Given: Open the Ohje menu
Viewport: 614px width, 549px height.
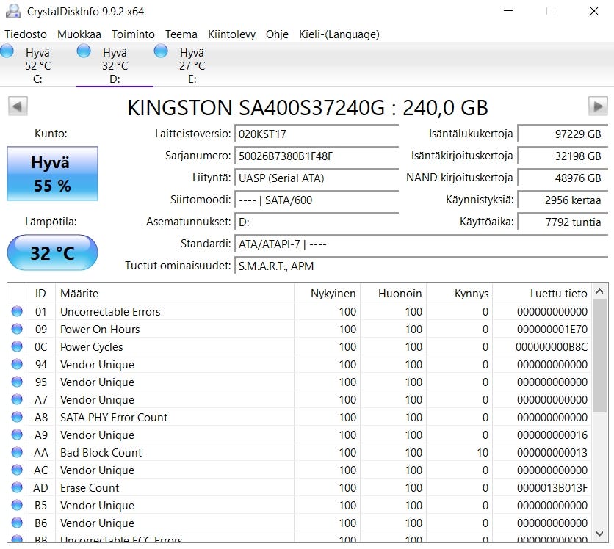Looking at the screenshot, I should 277,34.
